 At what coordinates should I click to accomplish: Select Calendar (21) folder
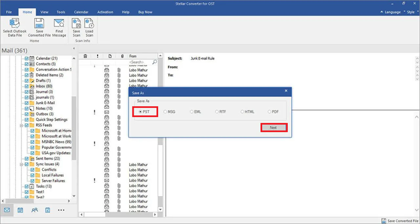pos(47,58)
